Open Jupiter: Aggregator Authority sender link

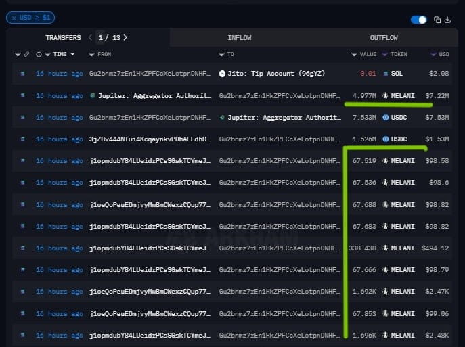coord(154,96)
